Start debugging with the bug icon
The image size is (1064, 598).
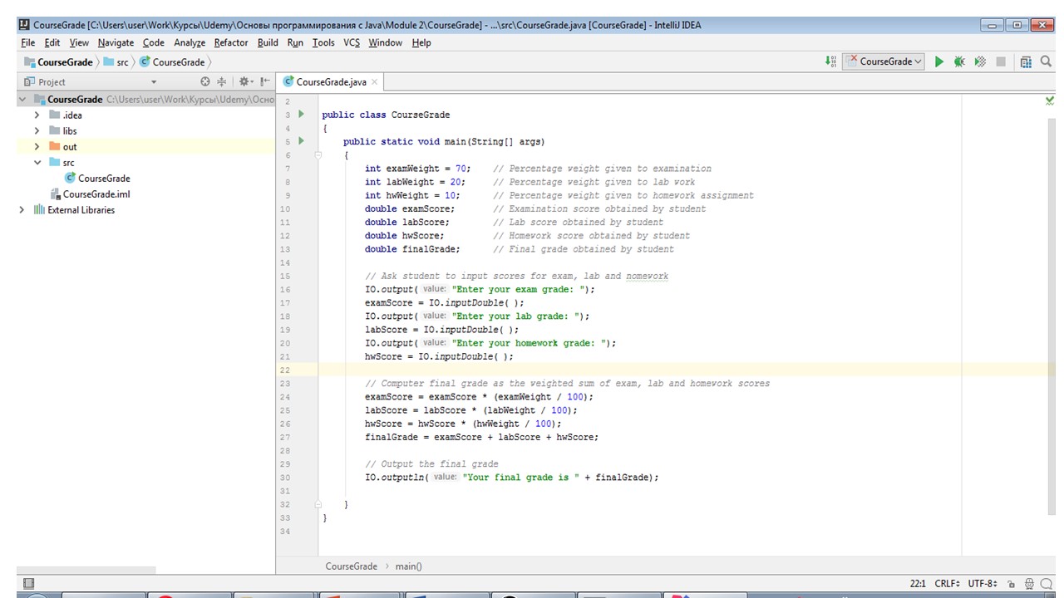click(959, 61)
